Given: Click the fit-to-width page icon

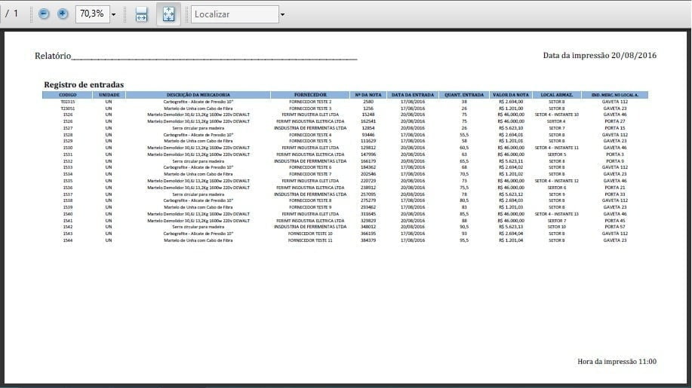Looking at the screenshot, I should pos(142,14).
